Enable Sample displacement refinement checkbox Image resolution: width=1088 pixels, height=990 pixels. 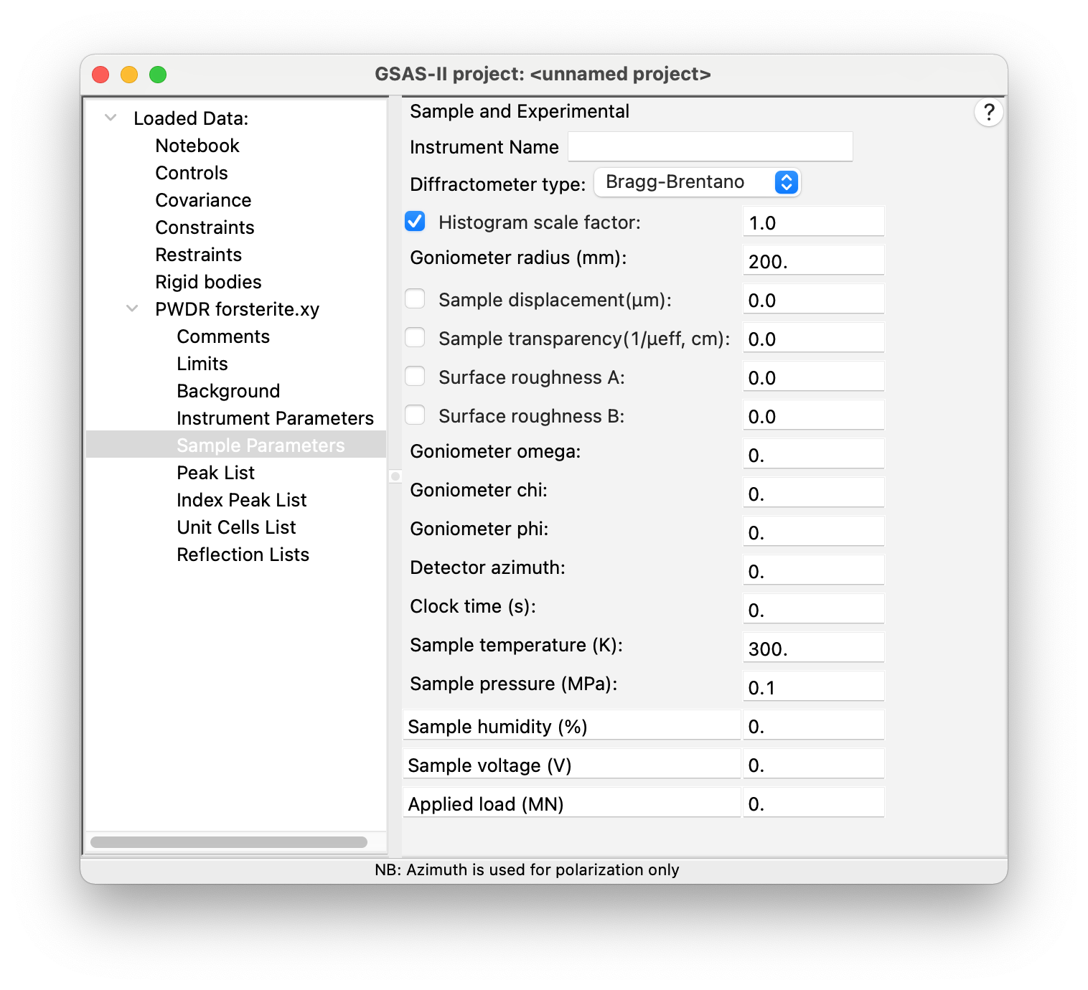[x=415, y=299]
